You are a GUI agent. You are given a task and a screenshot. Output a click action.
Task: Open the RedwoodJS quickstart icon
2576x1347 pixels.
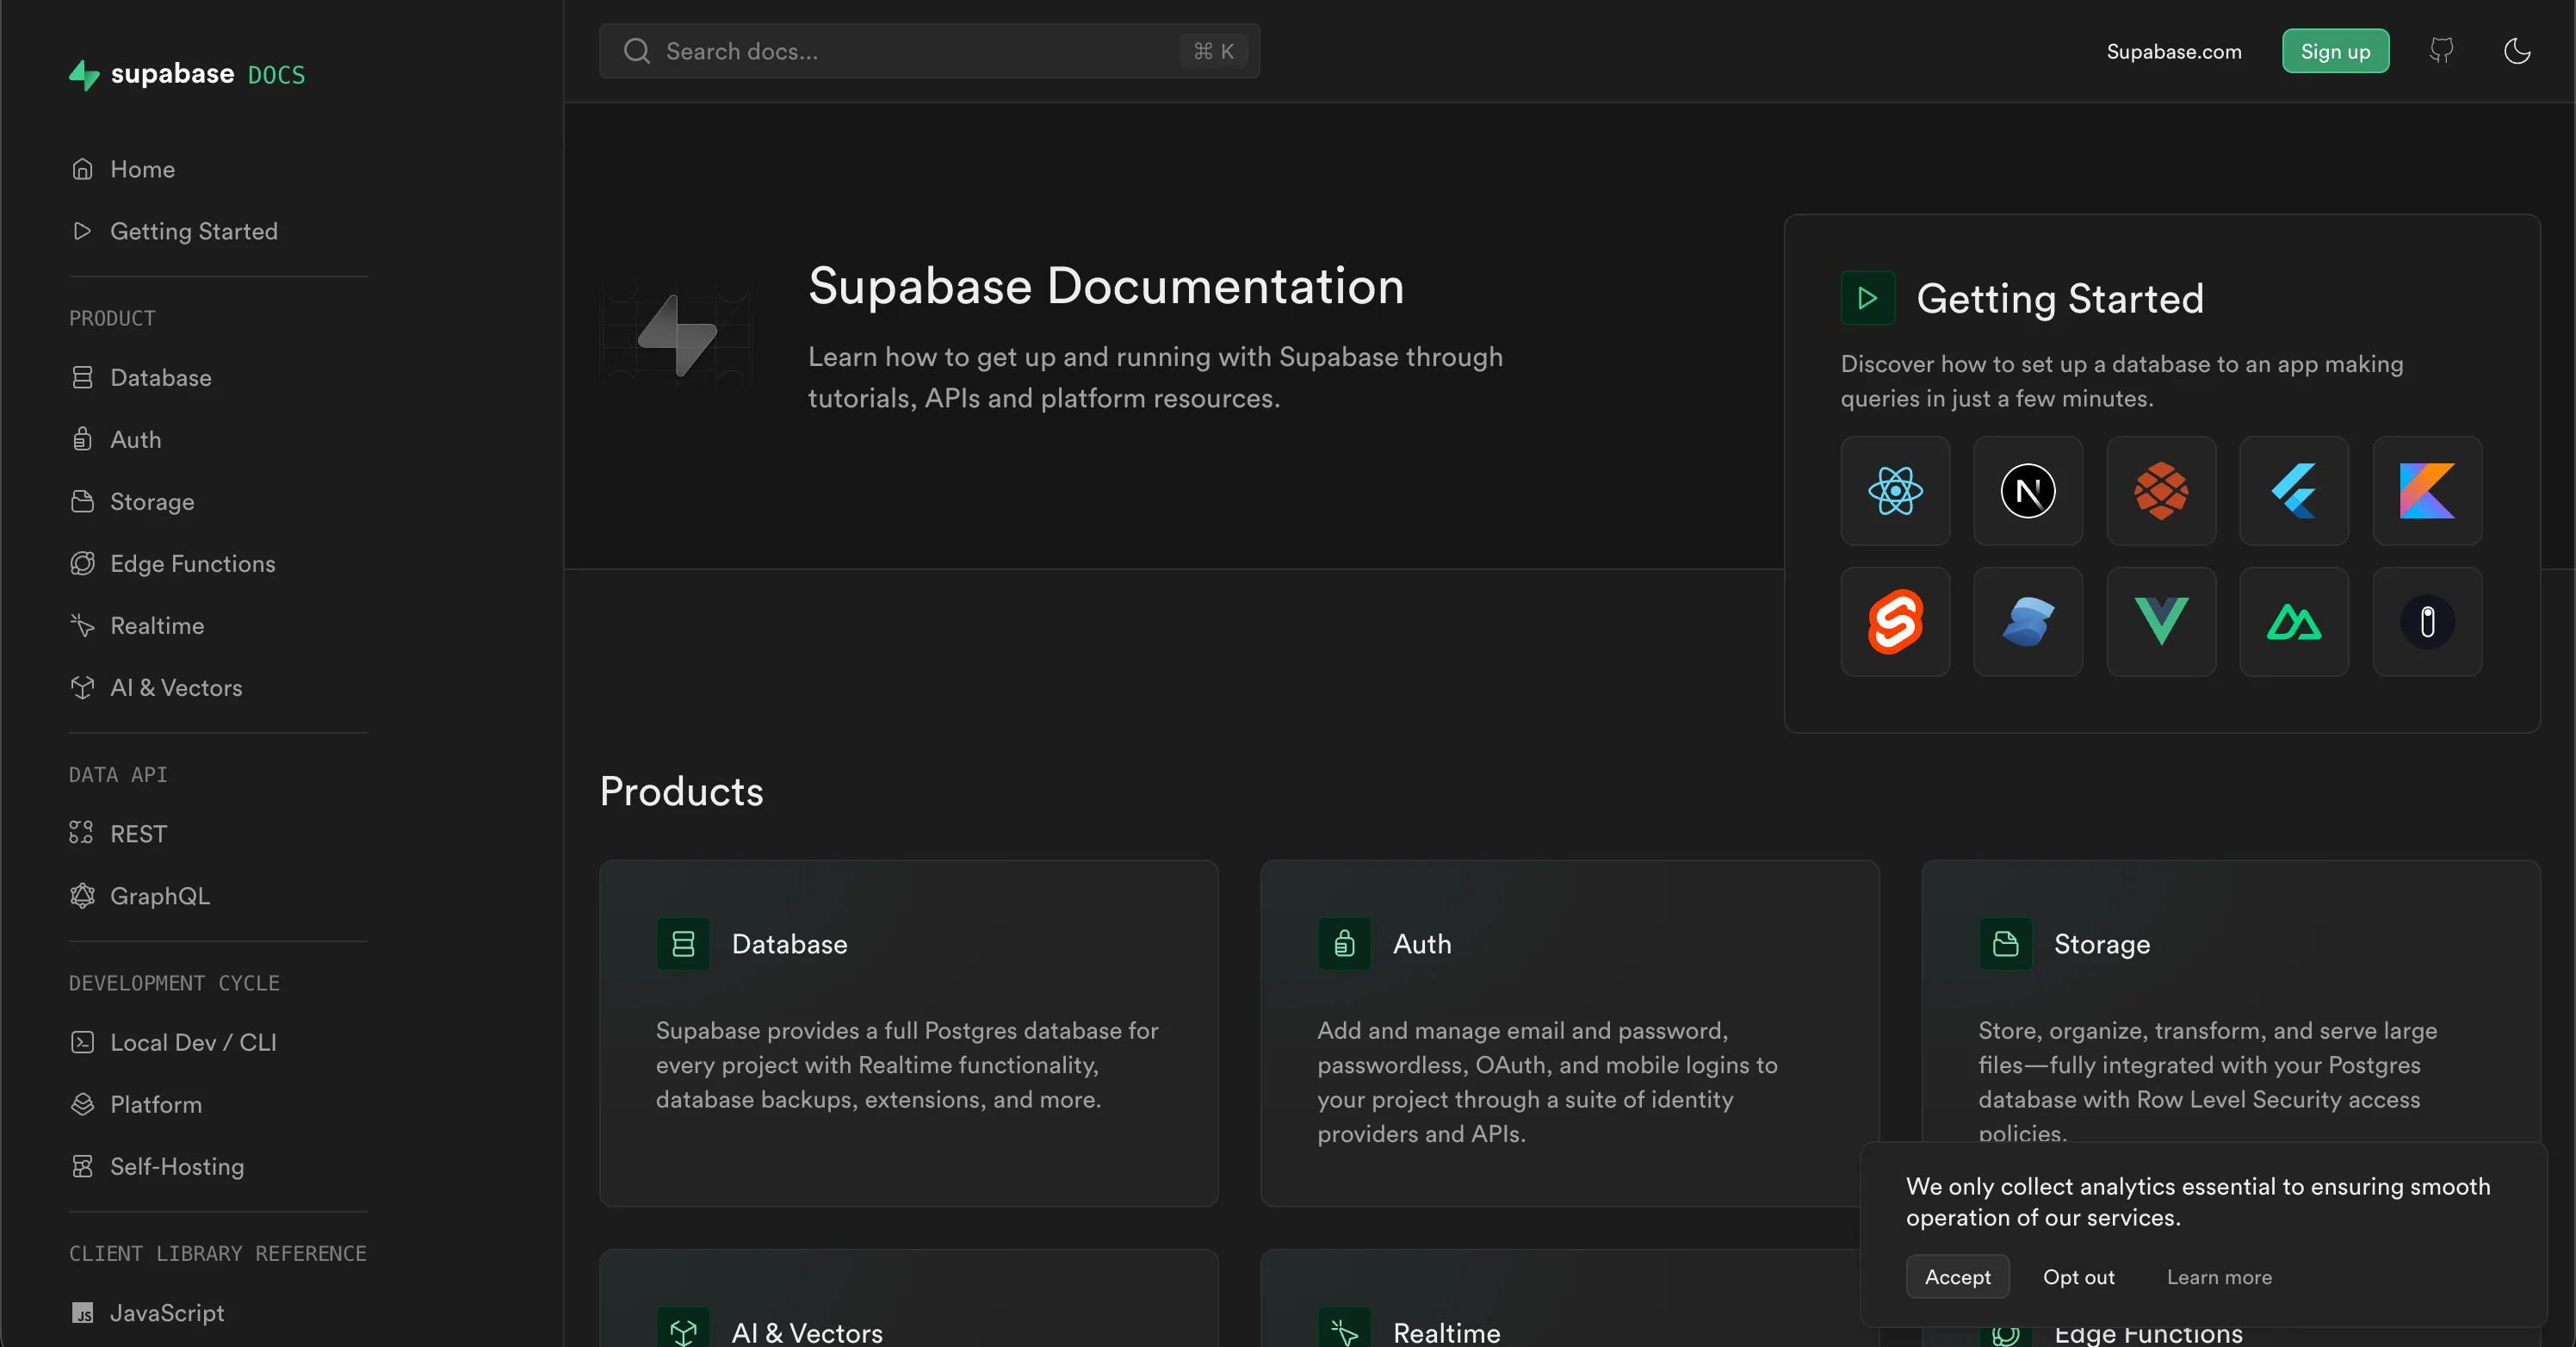(2161, 491)
